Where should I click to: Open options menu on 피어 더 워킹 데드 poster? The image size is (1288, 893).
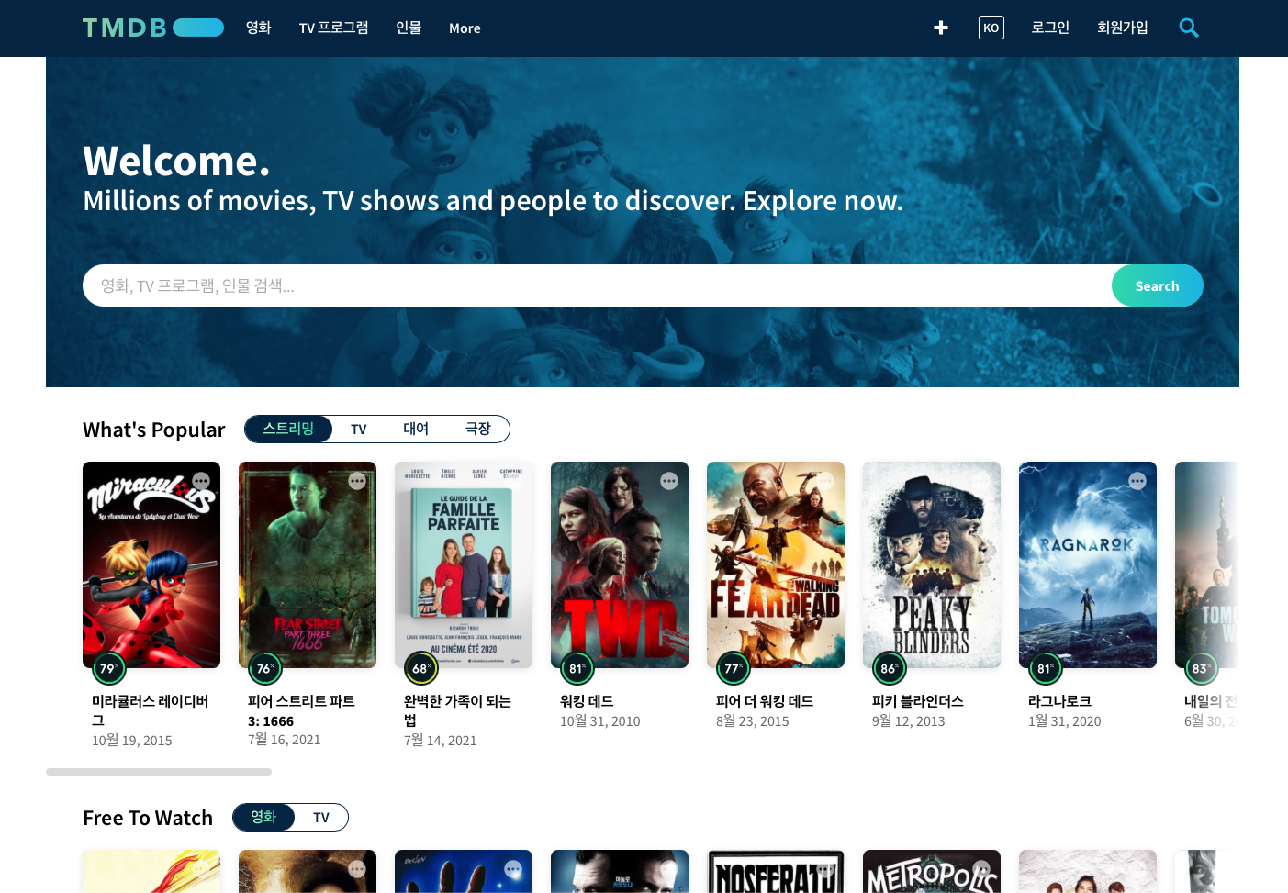coord(825,481)
